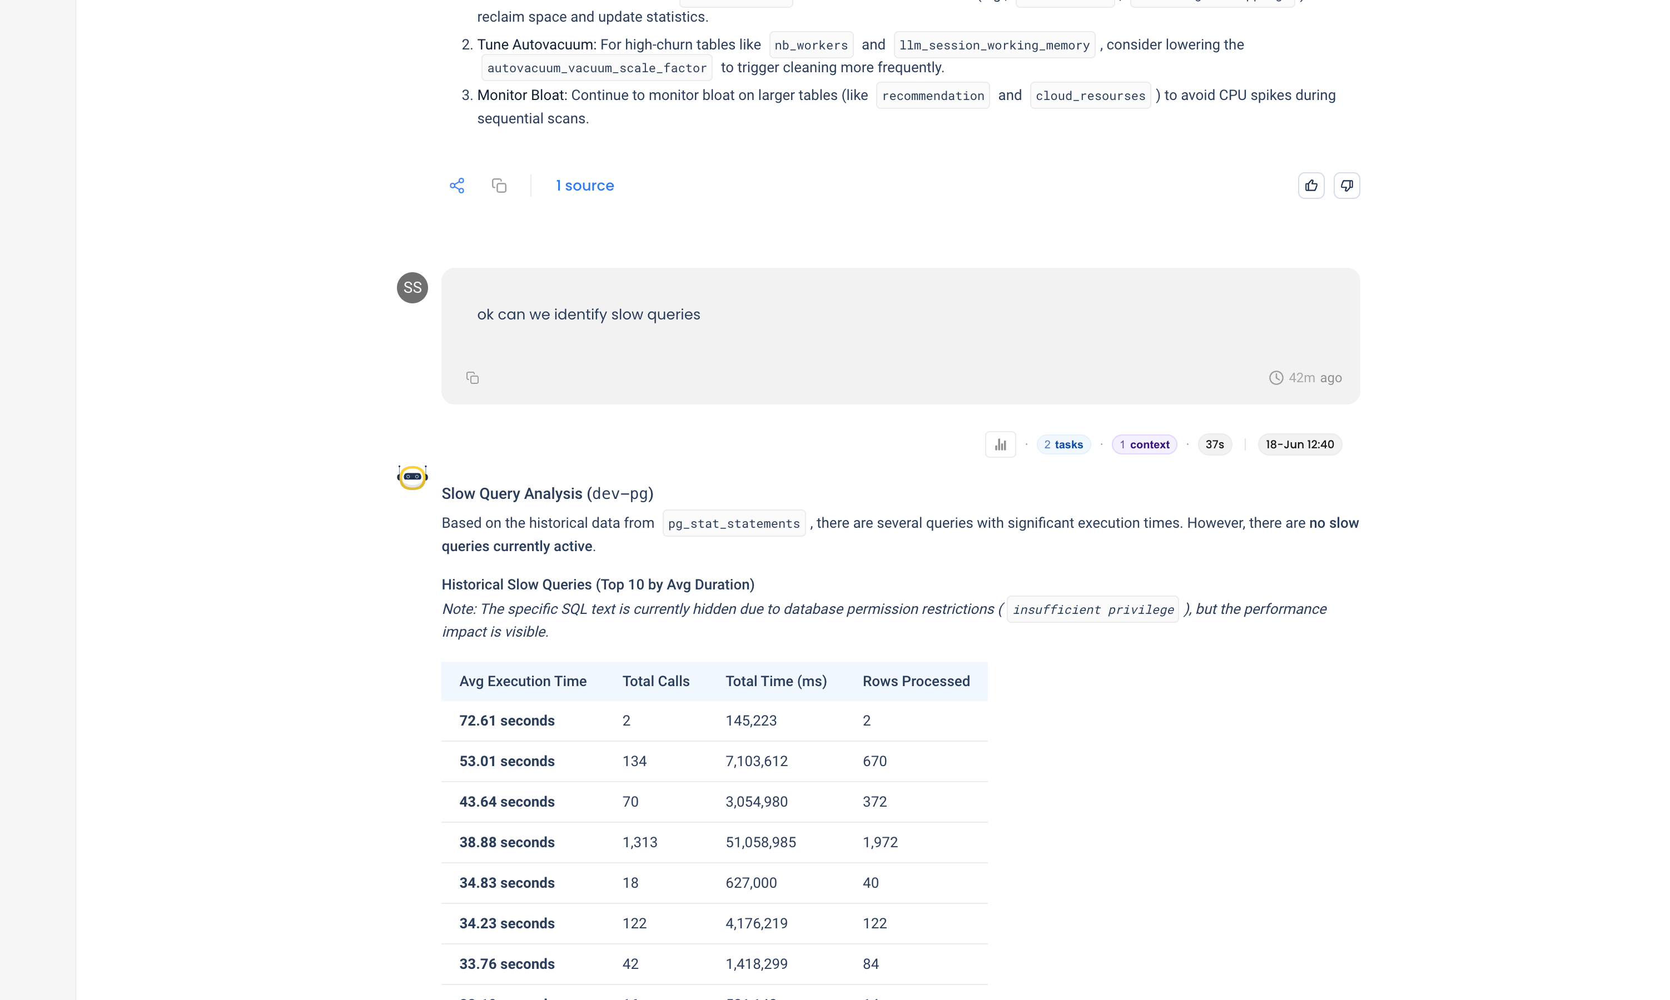Click the 18-Jun 12:40 timestamp badge
This screenshot has width=1670, height=1000.
coord(1299,445)
